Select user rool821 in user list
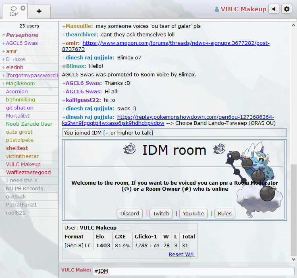The height and width of the screenshot is (278, 297). pos(29,213)
